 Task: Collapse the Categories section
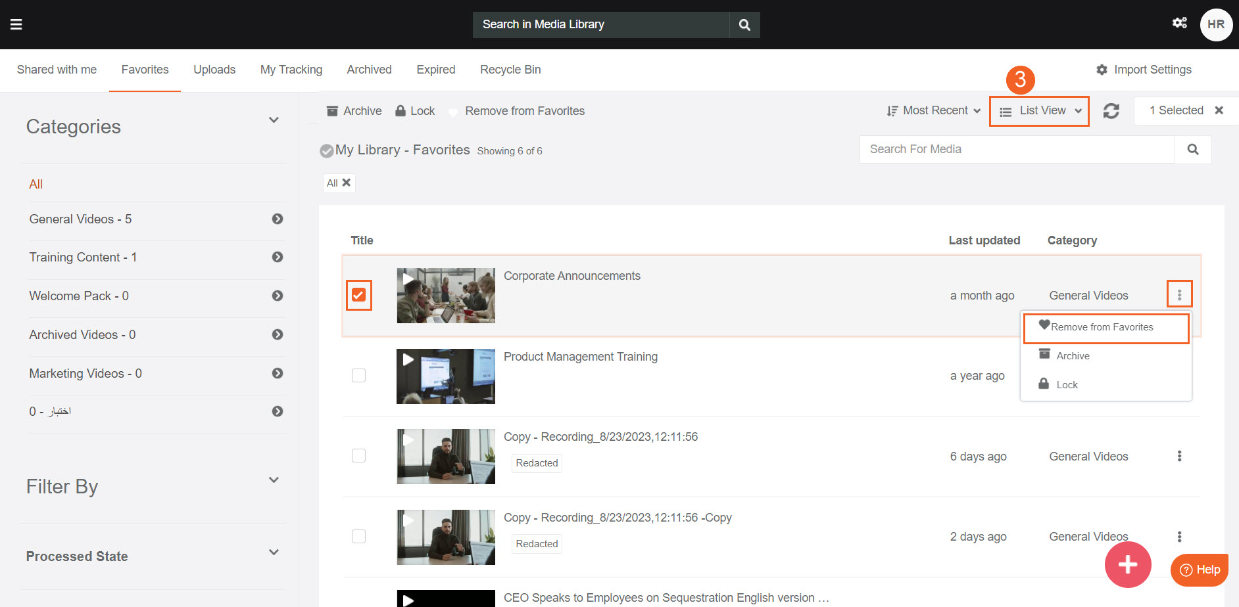pos(274,120)
